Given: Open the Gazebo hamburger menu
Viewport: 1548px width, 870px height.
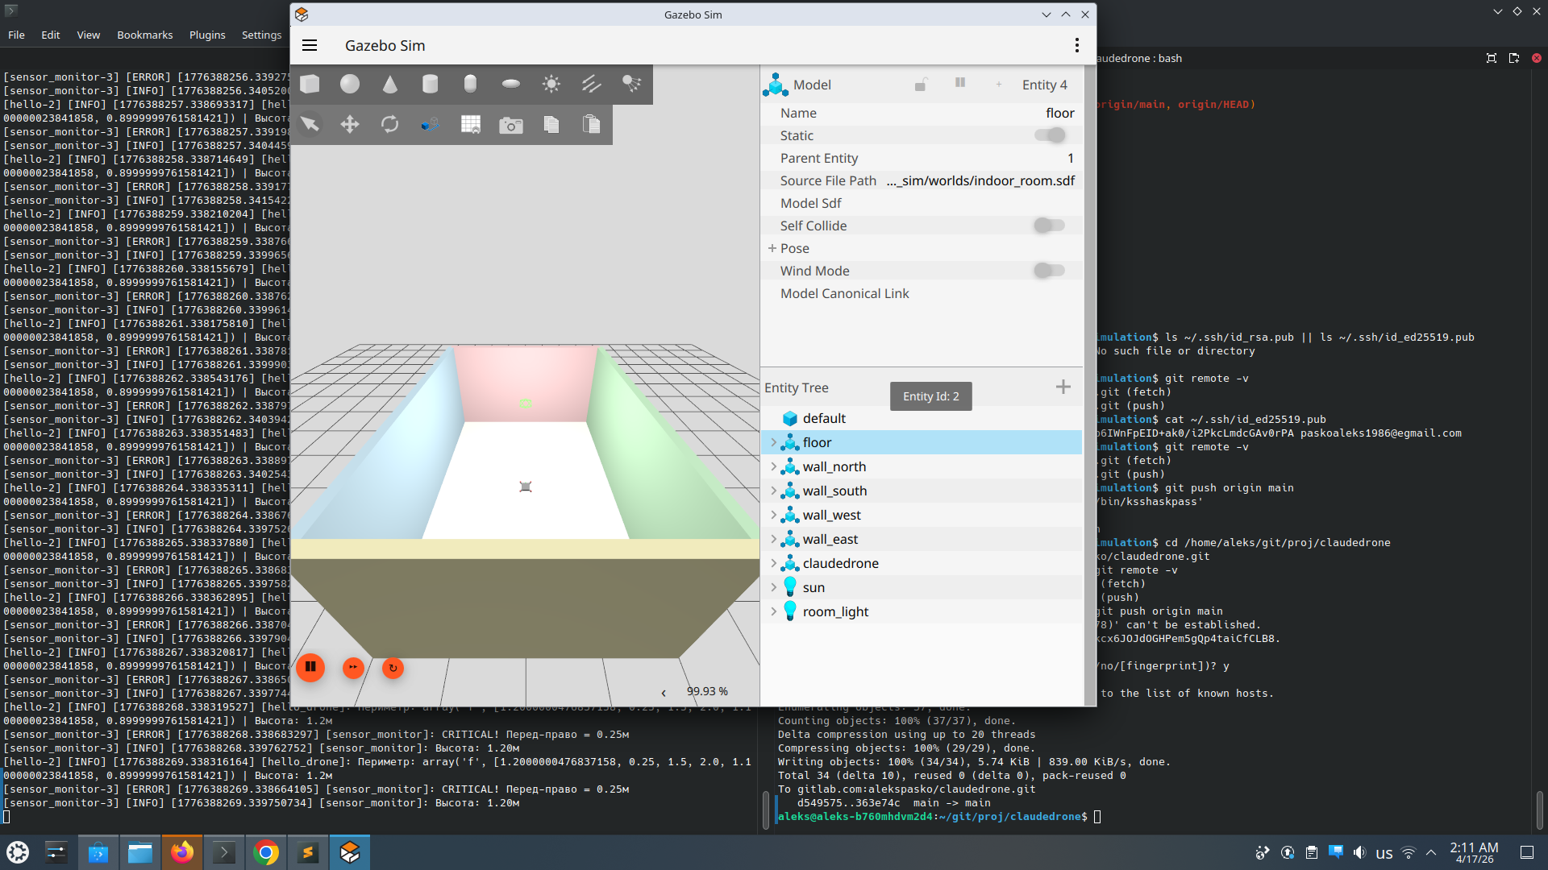Looking at the screenshot, I should tap(310, 45).
